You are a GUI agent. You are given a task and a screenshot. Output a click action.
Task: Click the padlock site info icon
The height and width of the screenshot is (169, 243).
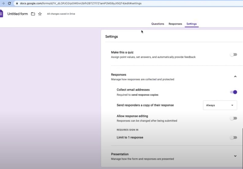pyautogui.click(x=17, y=3)
